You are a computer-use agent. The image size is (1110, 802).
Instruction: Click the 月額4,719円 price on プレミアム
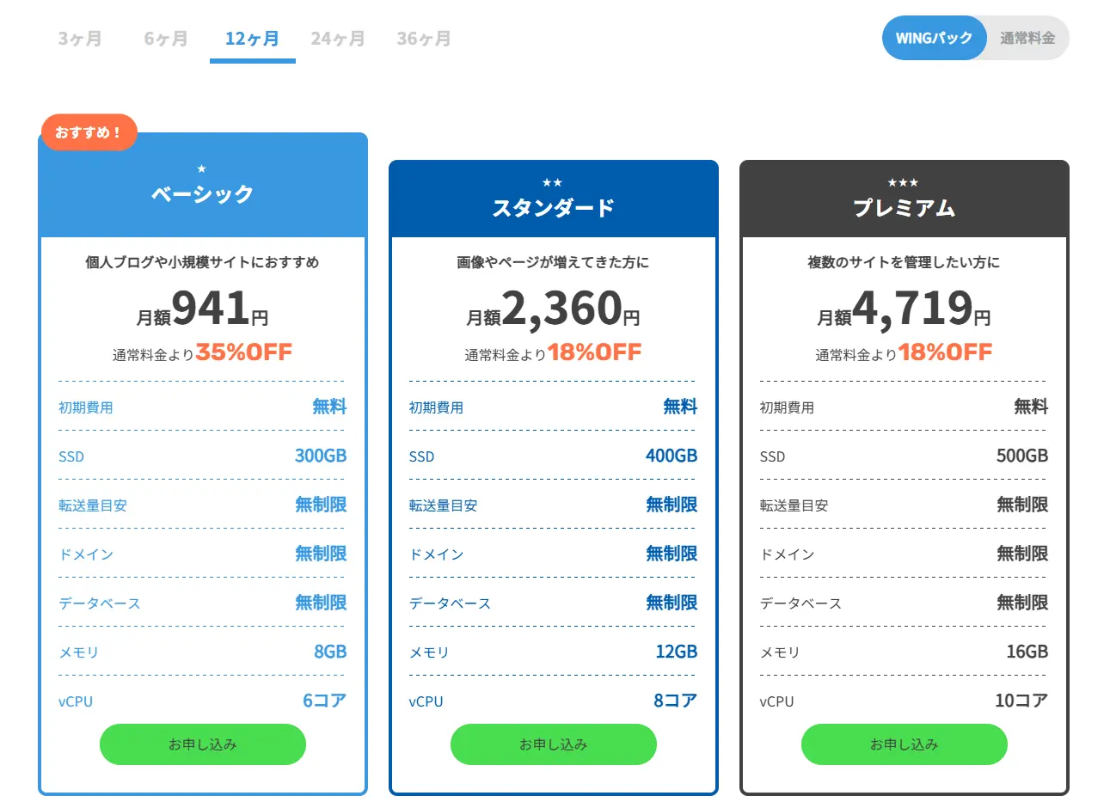pyautogui.click(x=905, y=309)
